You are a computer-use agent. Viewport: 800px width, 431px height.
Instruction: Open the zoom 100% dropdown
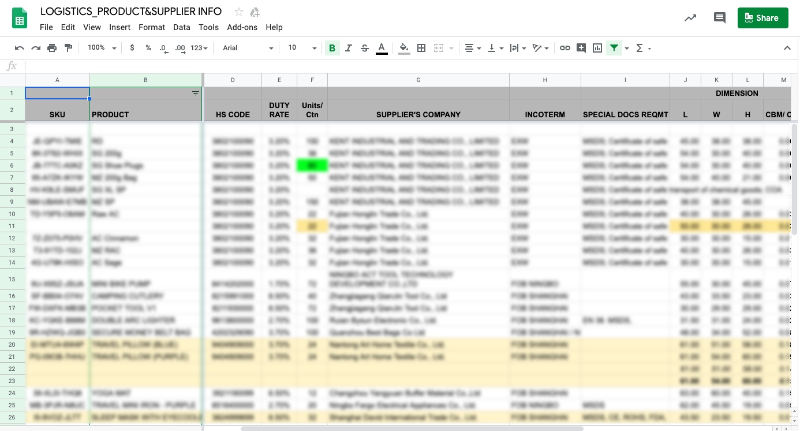tap(102, 48)
